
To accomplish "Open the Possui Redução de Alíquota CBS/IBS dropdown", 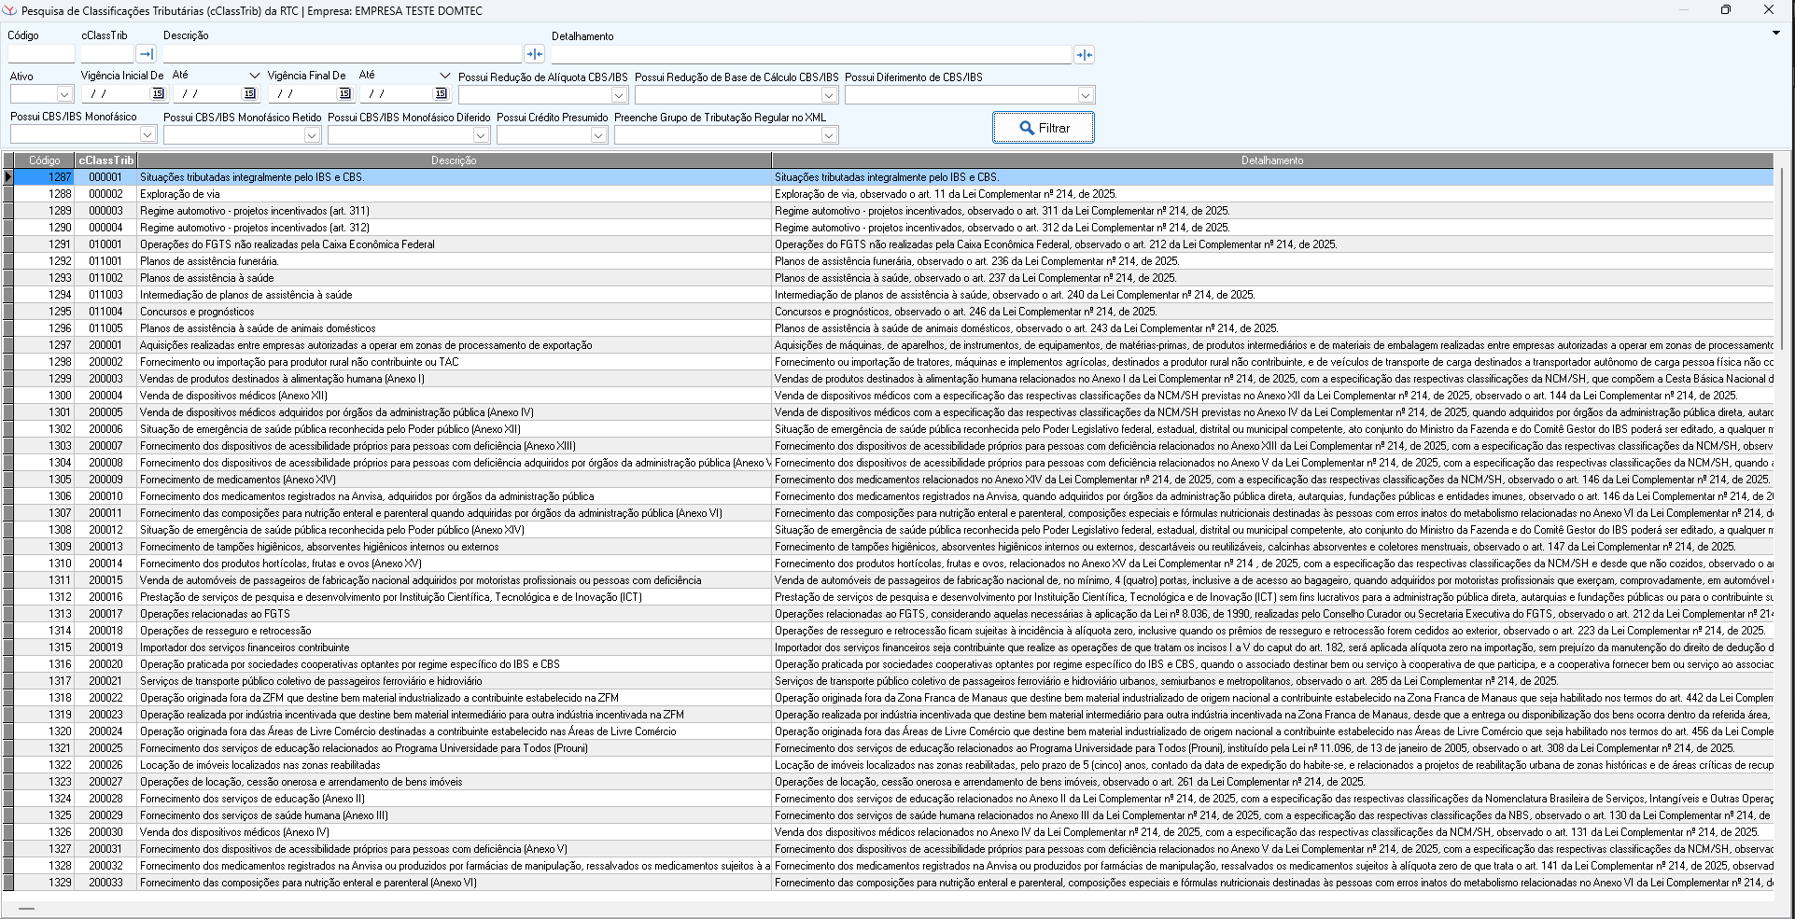I will [618, 95].
